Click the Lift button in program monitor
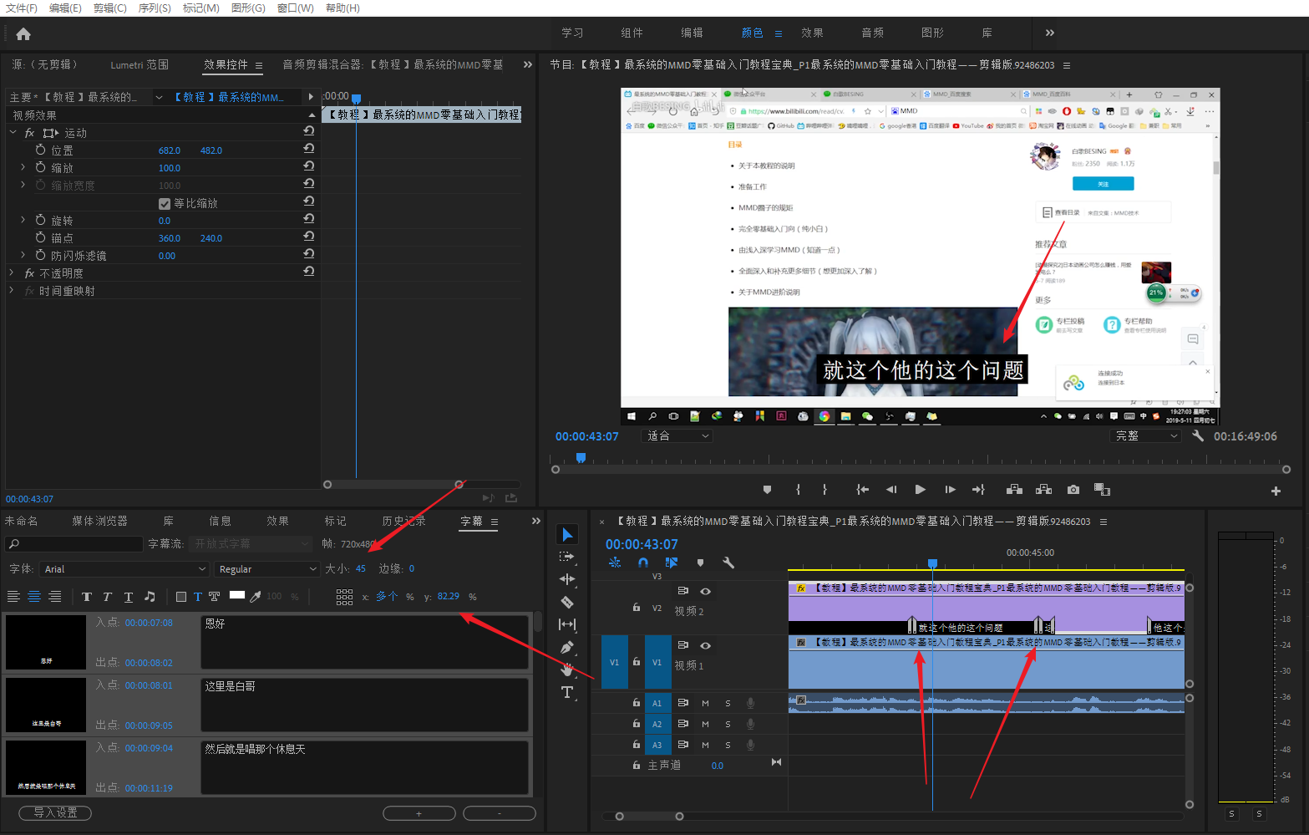 [1014, 490]
